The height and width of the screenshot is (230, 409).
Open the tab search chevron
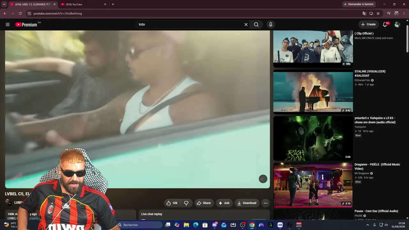pyautogui.click(x=4, y=4)
